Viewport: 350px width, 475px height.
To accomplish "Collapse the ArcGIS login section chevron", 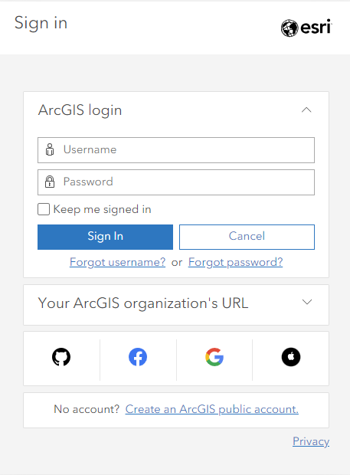I will (306, 110).
